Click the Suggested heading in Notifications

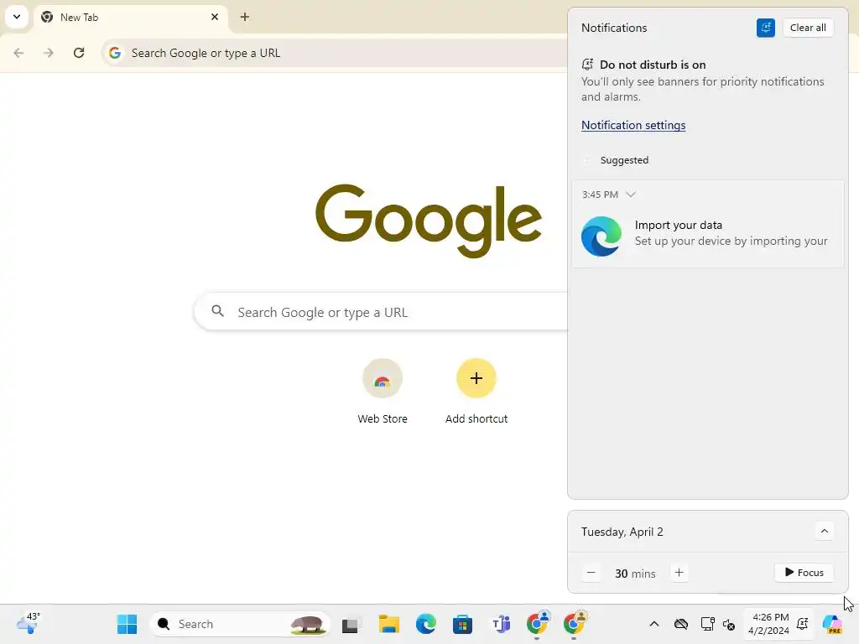click(624, 160)
